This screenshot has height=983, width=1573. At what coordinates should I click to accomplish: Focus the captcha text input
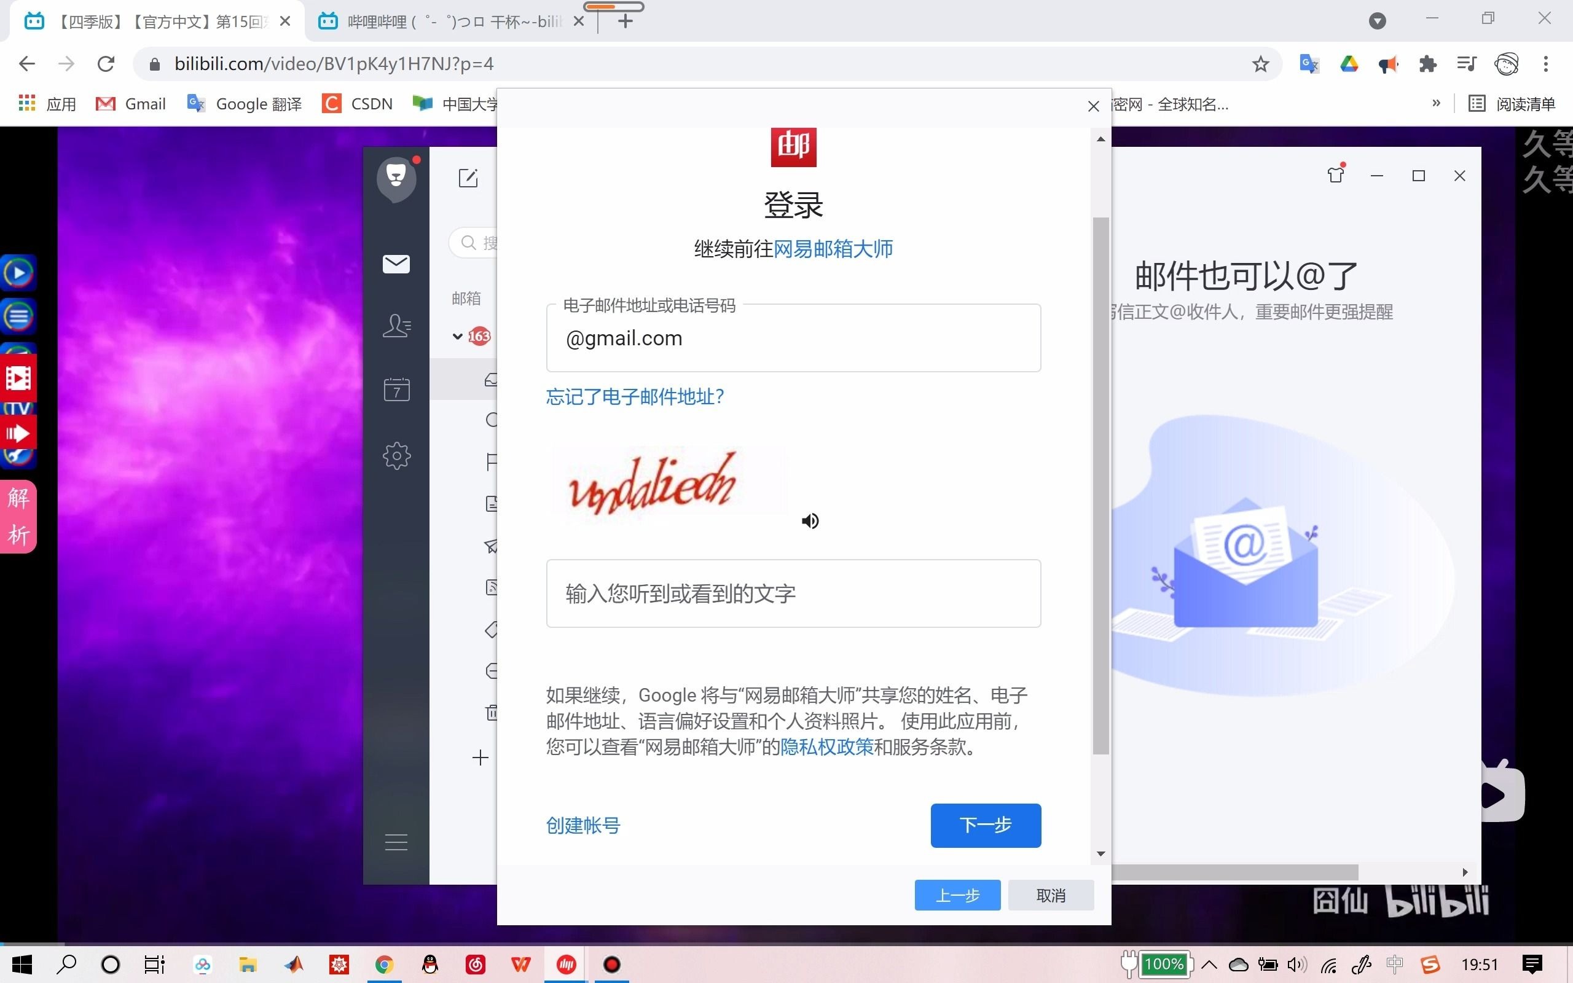tap(793, 593)
